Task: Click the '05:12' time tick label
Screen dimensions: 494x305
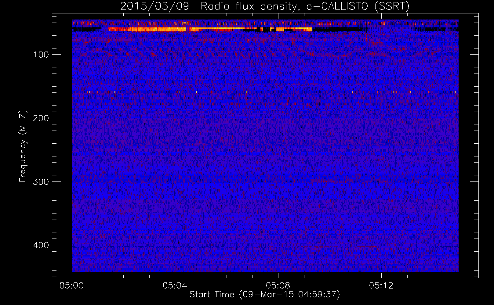Action: [381, 286]
